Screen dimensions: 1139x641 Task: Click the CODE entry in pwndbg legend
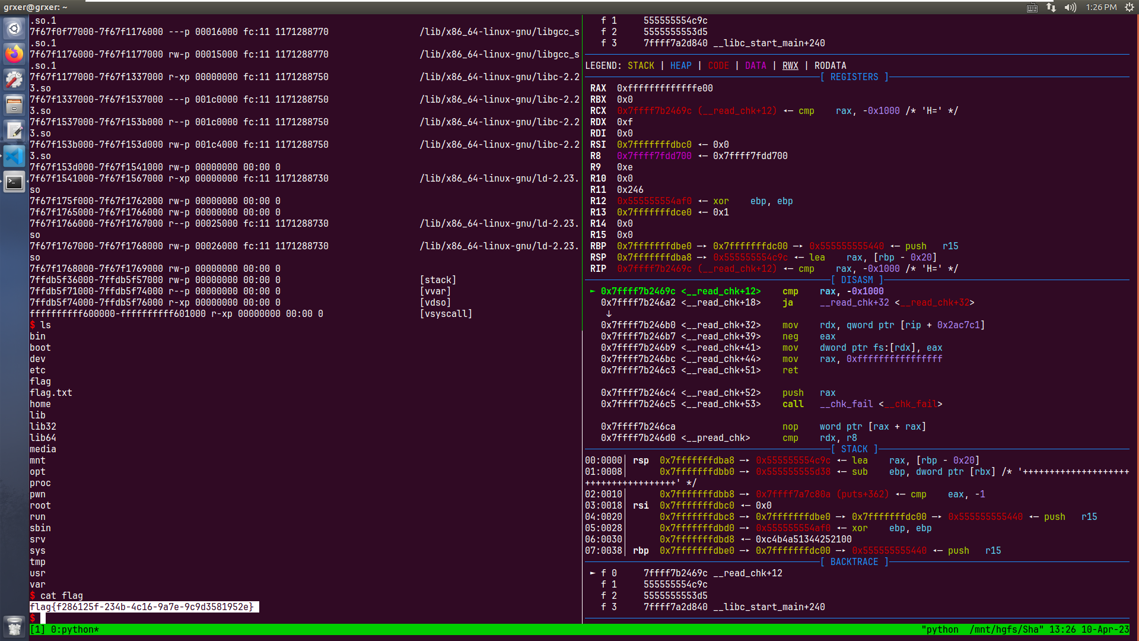tap(718, 66)
